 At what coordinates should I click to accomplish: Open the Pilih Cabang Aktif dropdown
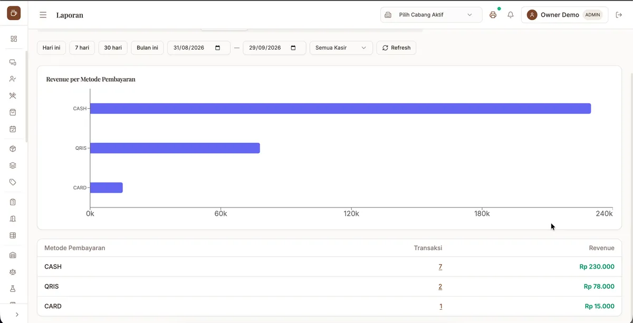pyautogui.click(x=431, y=15)
